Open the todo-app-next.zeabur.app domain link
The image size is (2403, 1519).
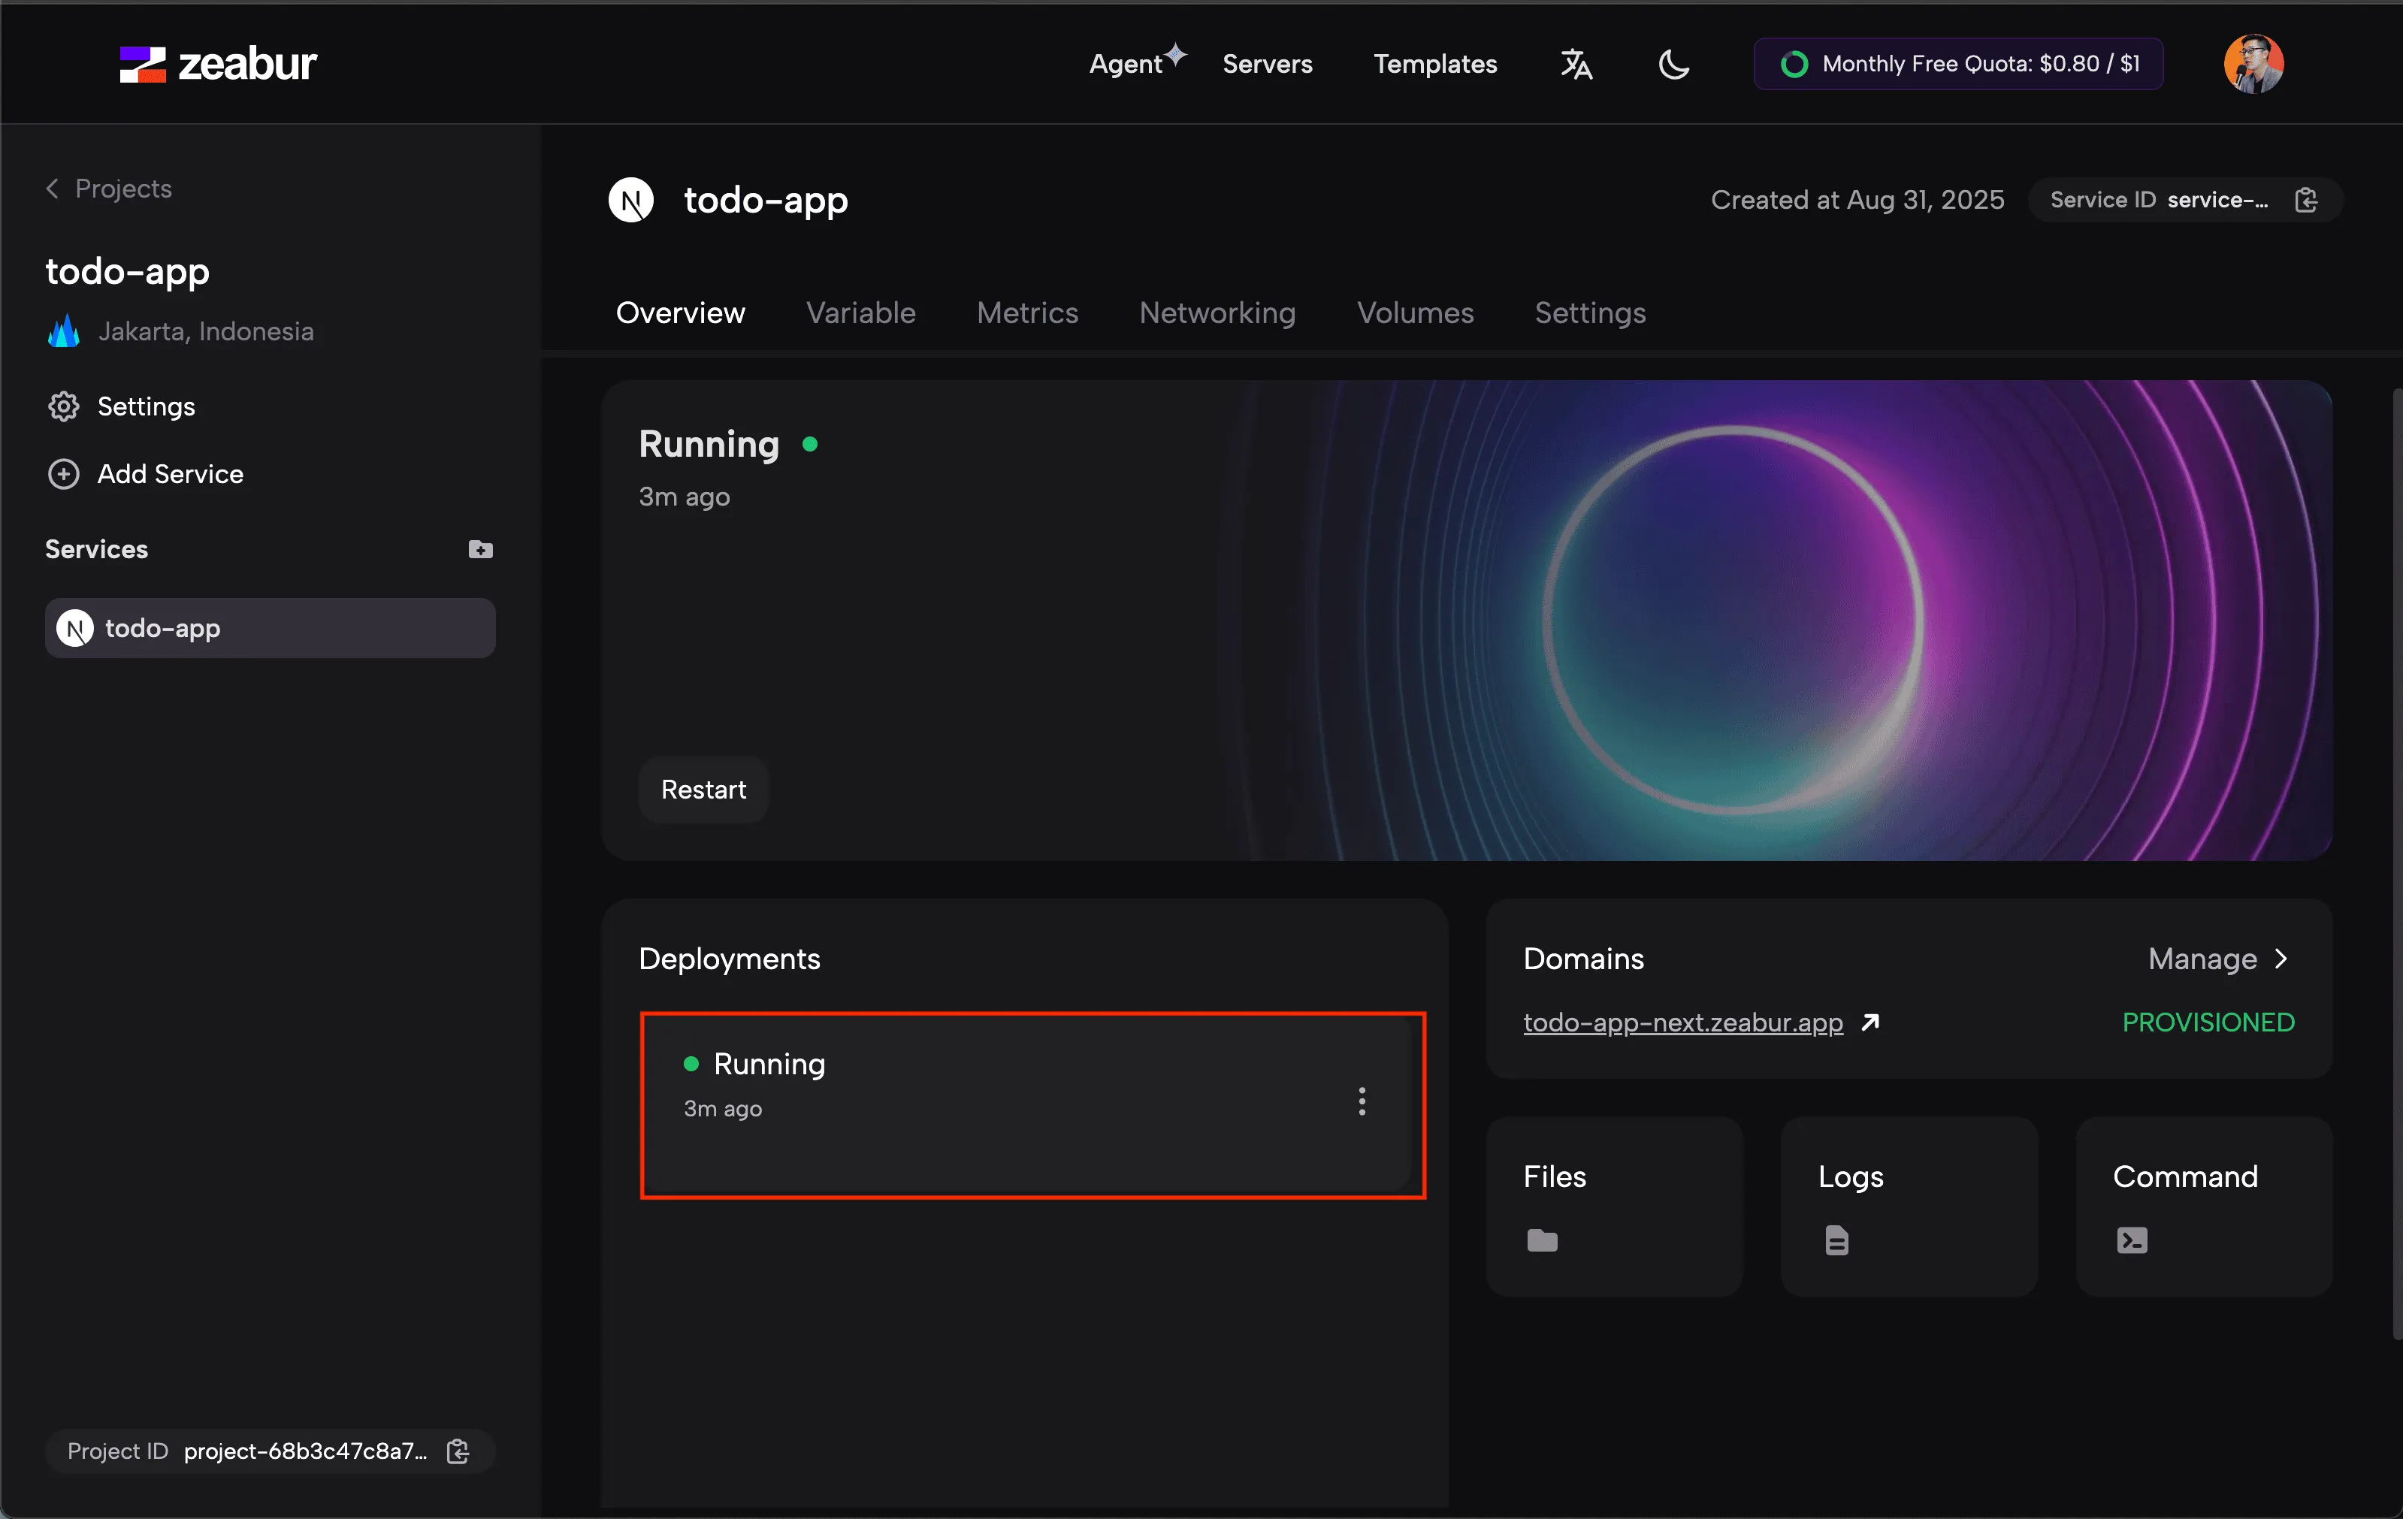click(x=1682, y=1022)
